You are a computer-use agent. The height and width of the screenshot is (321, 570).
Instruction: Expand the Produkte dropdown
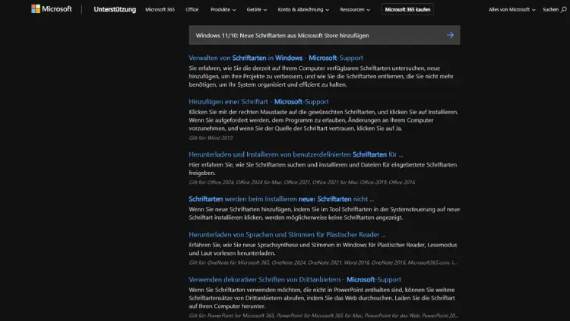[223, 9]
